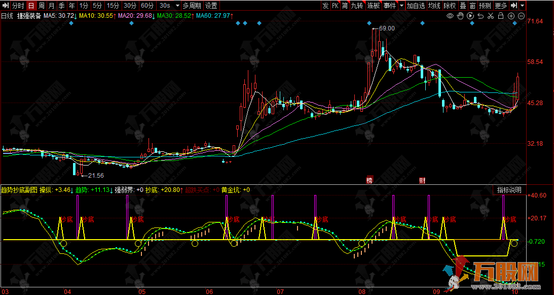Click the 财 marker on the chart

click(422, 180)
